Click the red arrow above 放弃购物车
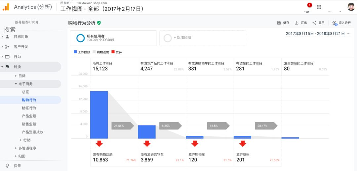Image resolution: width=357 pixels, height=171 pixels. pyautogui.click(x=195, y=144)
